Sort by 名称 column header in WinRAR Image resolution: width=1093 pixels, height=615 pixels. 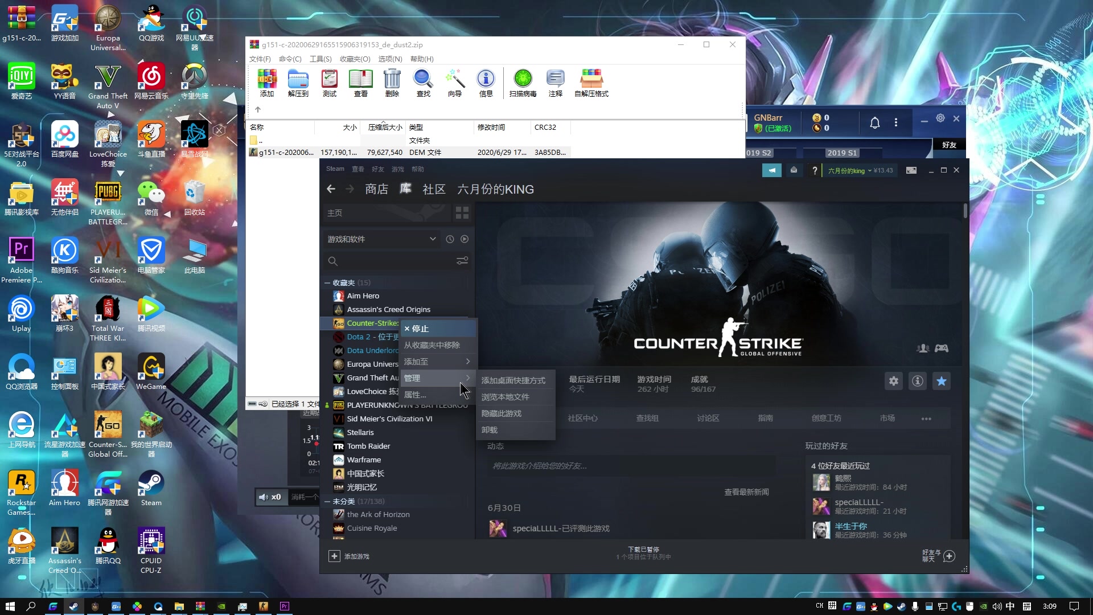(281, 128)
